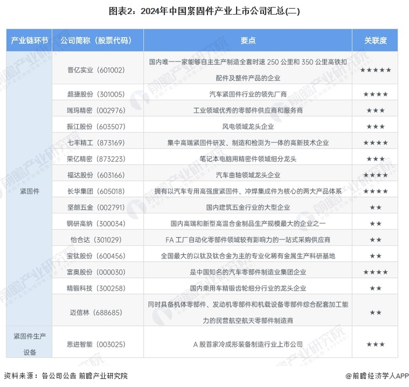Click FA工厂自动化零部件 description text
The width and height of the screenshot is (409, 387).
[248, 240]
